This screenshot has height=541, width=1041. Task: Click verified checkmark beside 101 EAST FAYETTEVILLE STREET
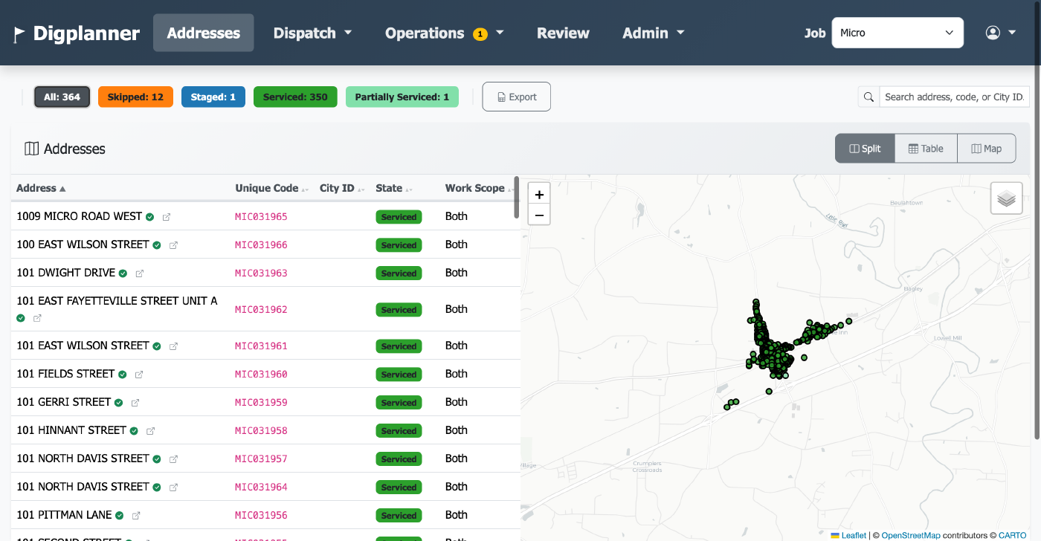coord(21,318)
